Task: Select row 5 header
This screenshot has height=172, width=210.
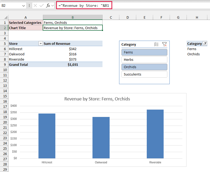Action: coord(4,44)
